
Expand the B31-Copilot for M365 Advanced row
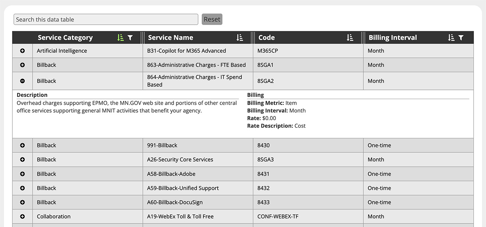pos(22,50)
